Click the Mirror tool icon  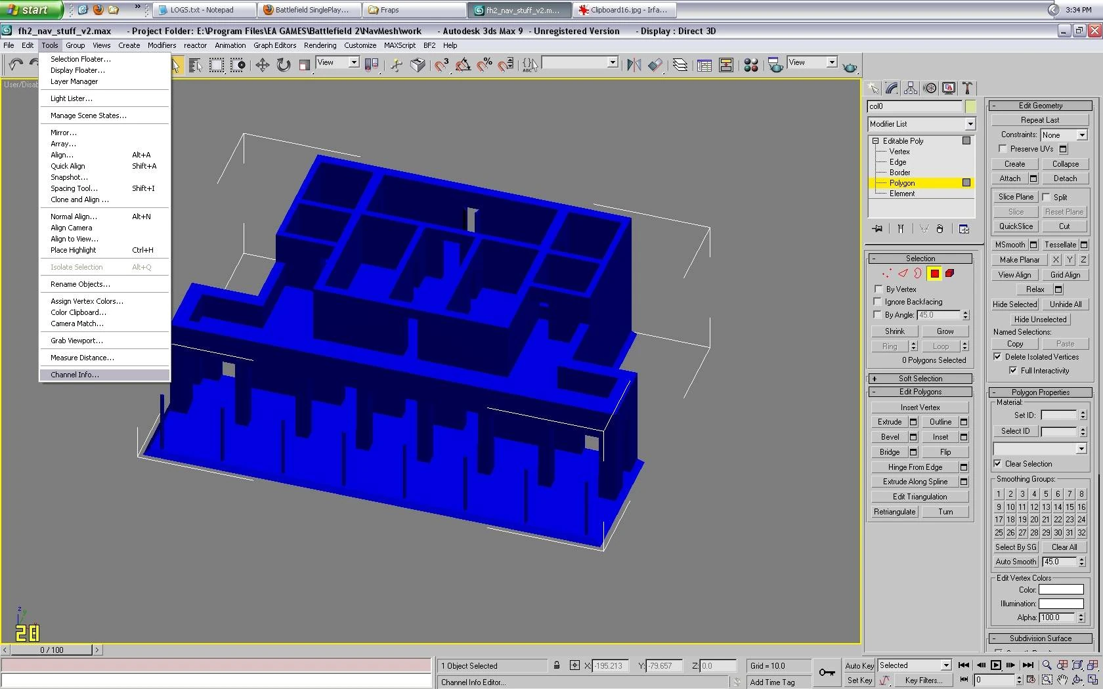click(634, 65)
